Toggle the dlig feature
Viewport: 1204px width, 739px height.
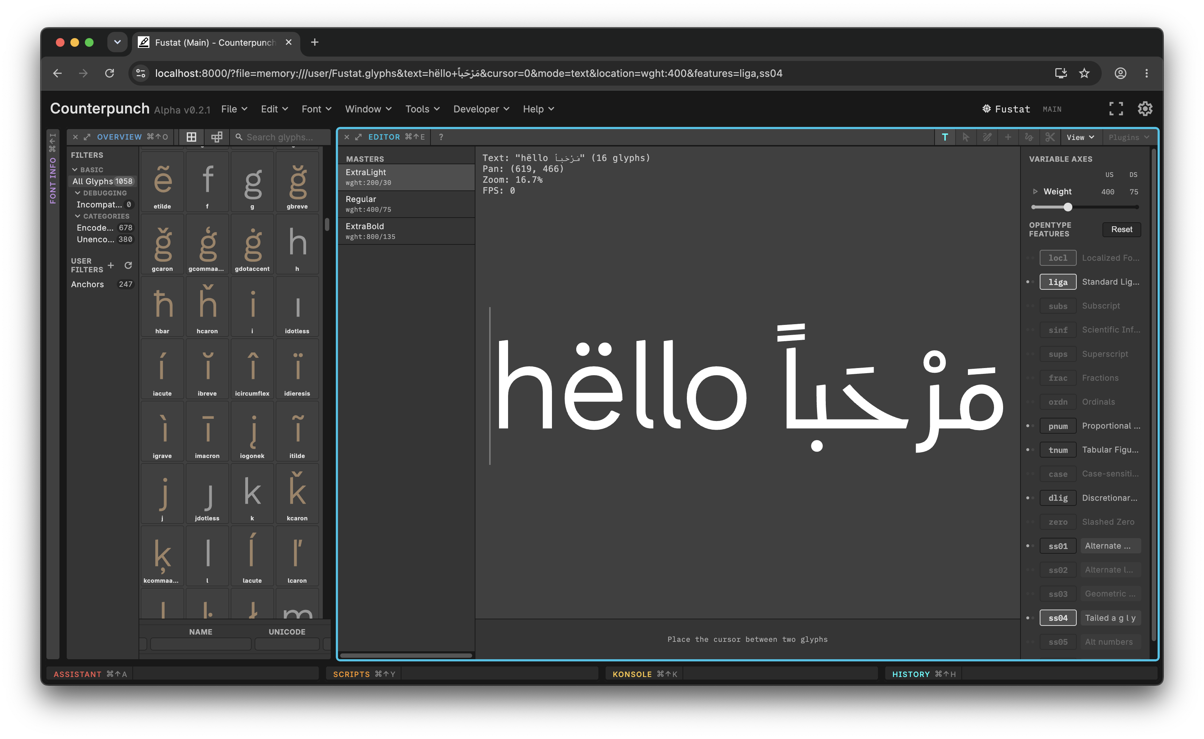pyautogui.click(x=1057, y=498)
